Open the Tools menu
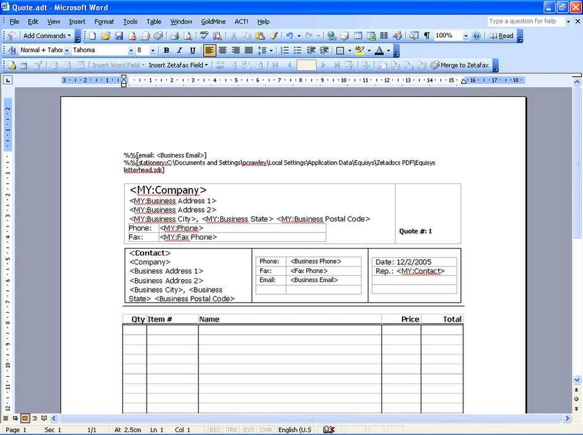Viewport: 583px width, 435px height. [x=130, y=21]
